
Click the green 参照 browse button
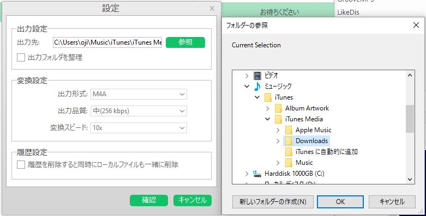click(x=185, y=42)
